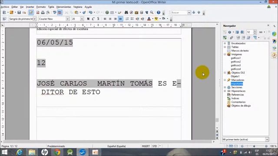Jump to Header with the Navigator icon
This screenshot has height=156, width=278.
(238, 38)
